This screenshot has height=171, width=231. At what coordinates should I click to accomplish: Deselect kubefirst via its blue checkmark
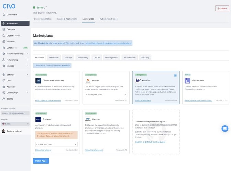pos(175,76)
